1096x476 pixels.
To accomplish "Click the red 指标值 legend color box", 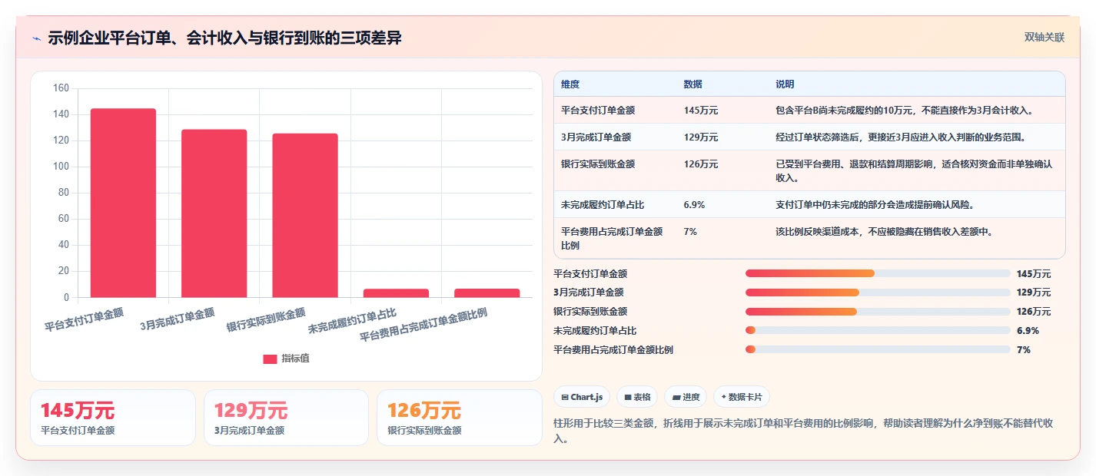I will [270, 359].
